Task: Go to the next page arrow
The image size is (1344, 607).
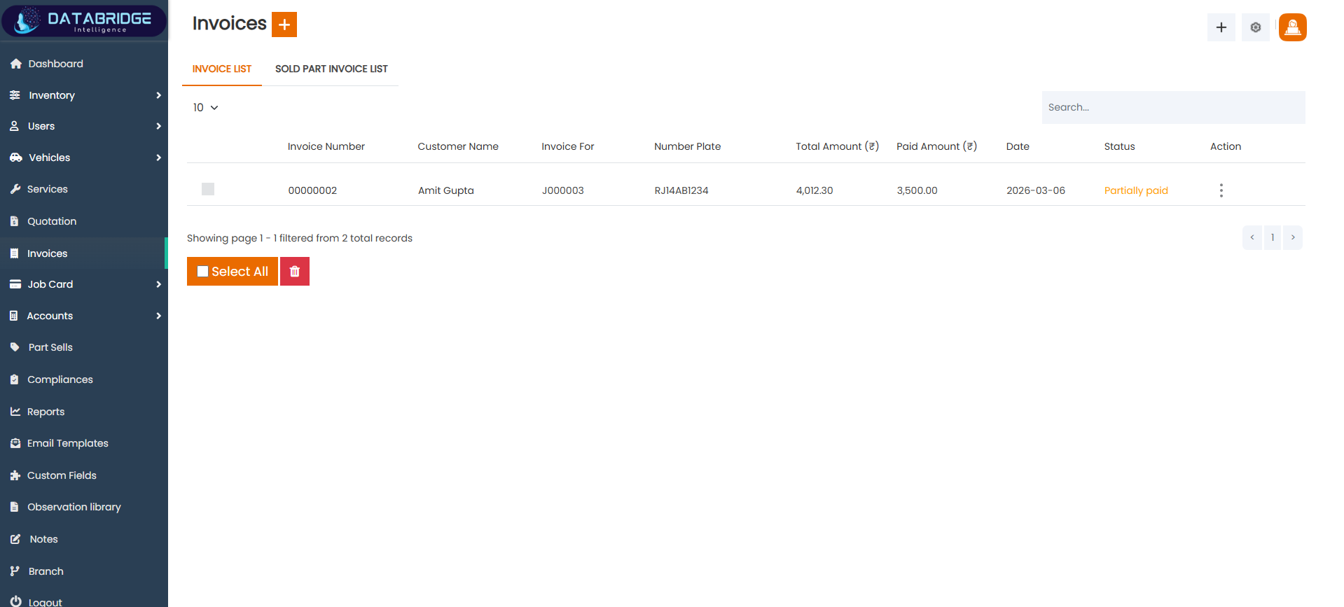Action: [1293, 237]
